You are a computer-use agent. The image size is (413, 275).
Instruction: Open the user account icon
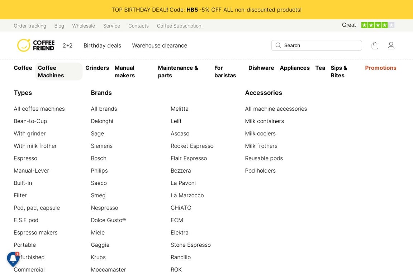tap(391, 45)
